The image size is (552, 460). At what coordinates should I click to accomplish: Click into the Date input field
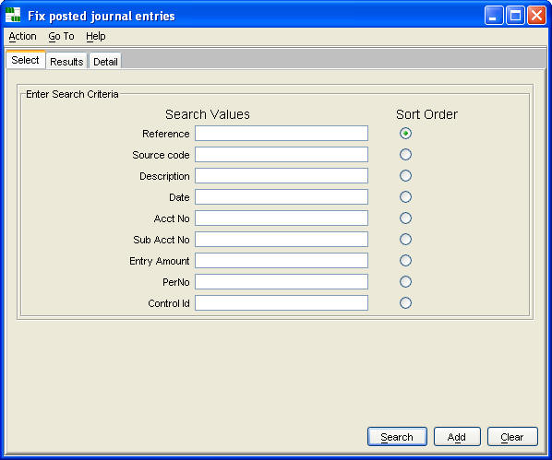(x=282, y=197)
